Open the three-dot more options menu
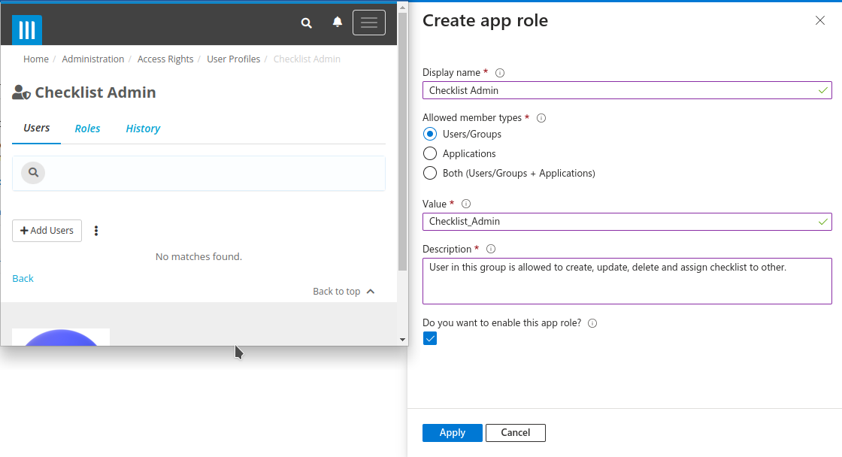This screenshot has height=457, width=842. click(x=96, y=231)
